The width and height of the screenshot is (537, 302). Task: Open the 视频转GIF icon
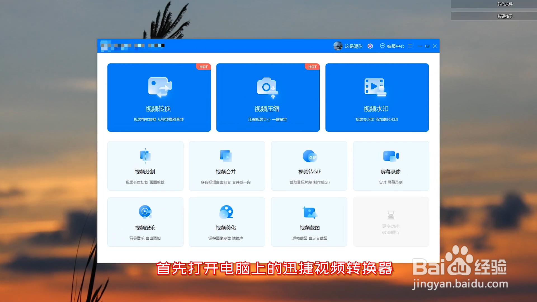click(310, 156)
